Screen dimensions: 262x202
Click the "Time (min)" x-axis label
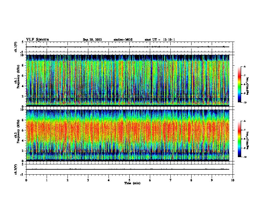coord(132,183)
